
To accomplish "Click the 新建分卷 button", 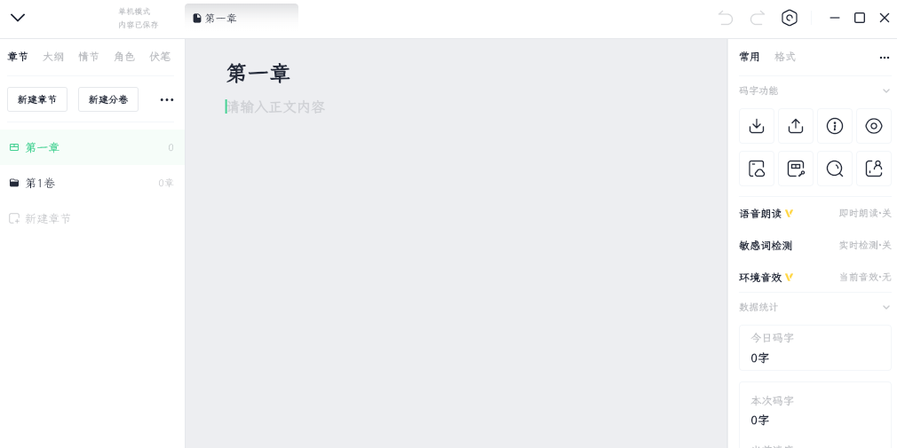I will pos(108,99).
